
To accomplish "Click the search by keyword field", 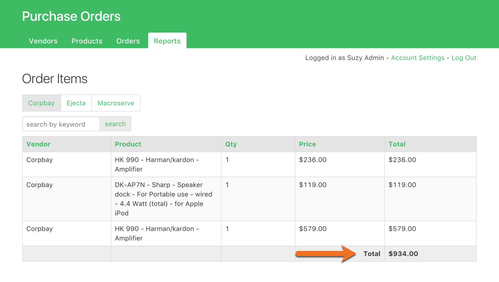I will pyautogui.click(x=61, y=124).
